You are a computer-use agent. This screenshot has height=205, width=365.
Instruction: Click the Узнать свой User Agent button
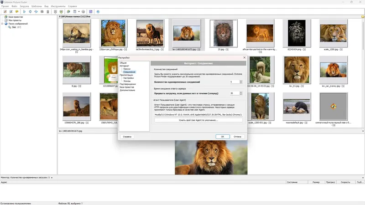tap(198, 120)
